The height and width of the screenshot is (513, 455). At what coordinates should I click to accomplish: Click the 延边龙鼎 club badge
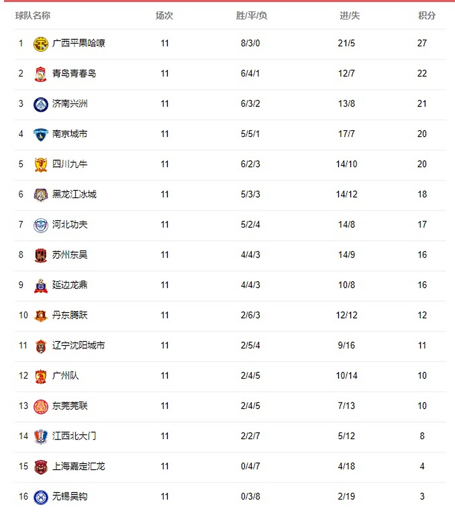pyautogui.click(x=40, y=286)
